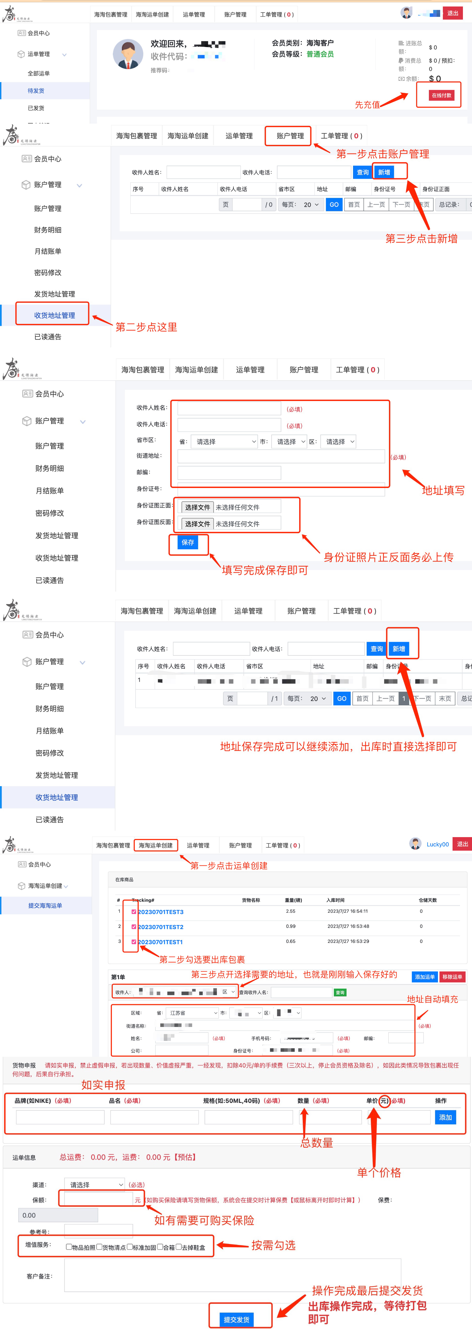The height and width of the screenshot is (1329, 472).
Task: Click inside the 客户备注 text area
Action: pos(232,1275)
